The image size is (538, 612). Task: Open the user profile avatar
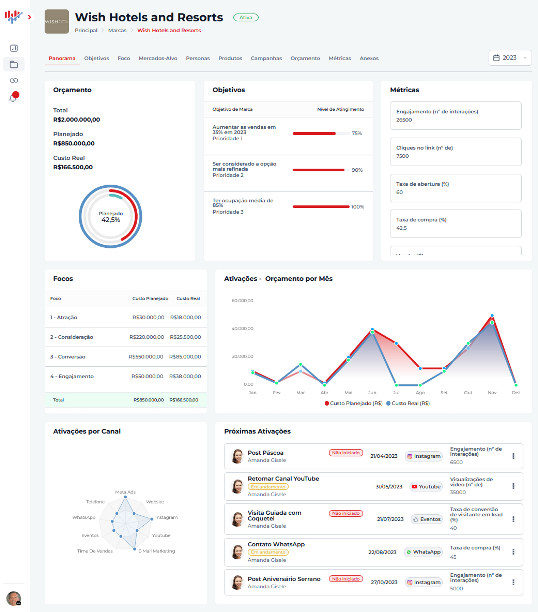[x=14, y=598]
